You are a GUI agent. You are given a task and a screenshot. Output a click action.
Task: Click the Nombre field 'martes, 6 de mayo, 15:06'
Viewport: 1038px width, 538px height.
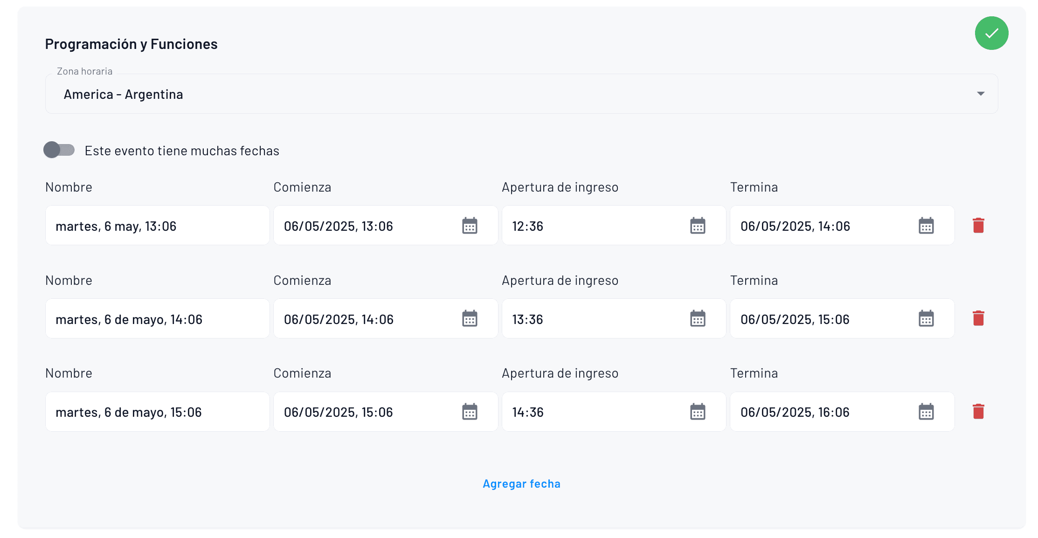point(157,412)
